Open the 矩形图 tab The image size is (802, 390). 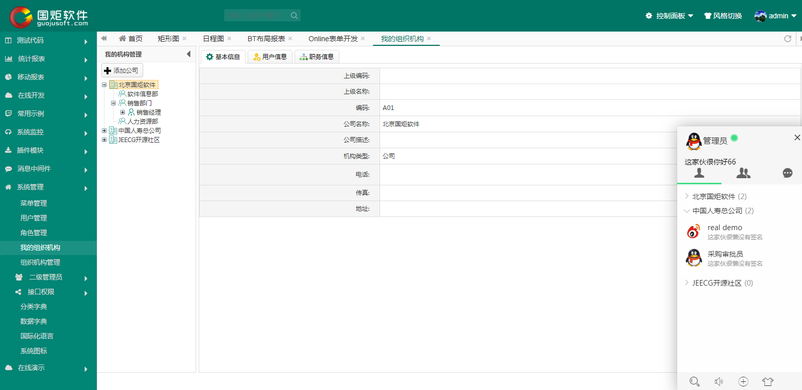[x=168, y=39]
